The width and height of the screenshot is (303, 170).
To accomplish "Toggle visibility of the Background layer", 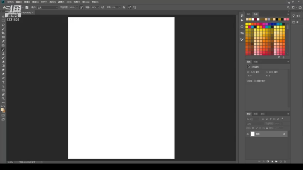I will (248, 134).
